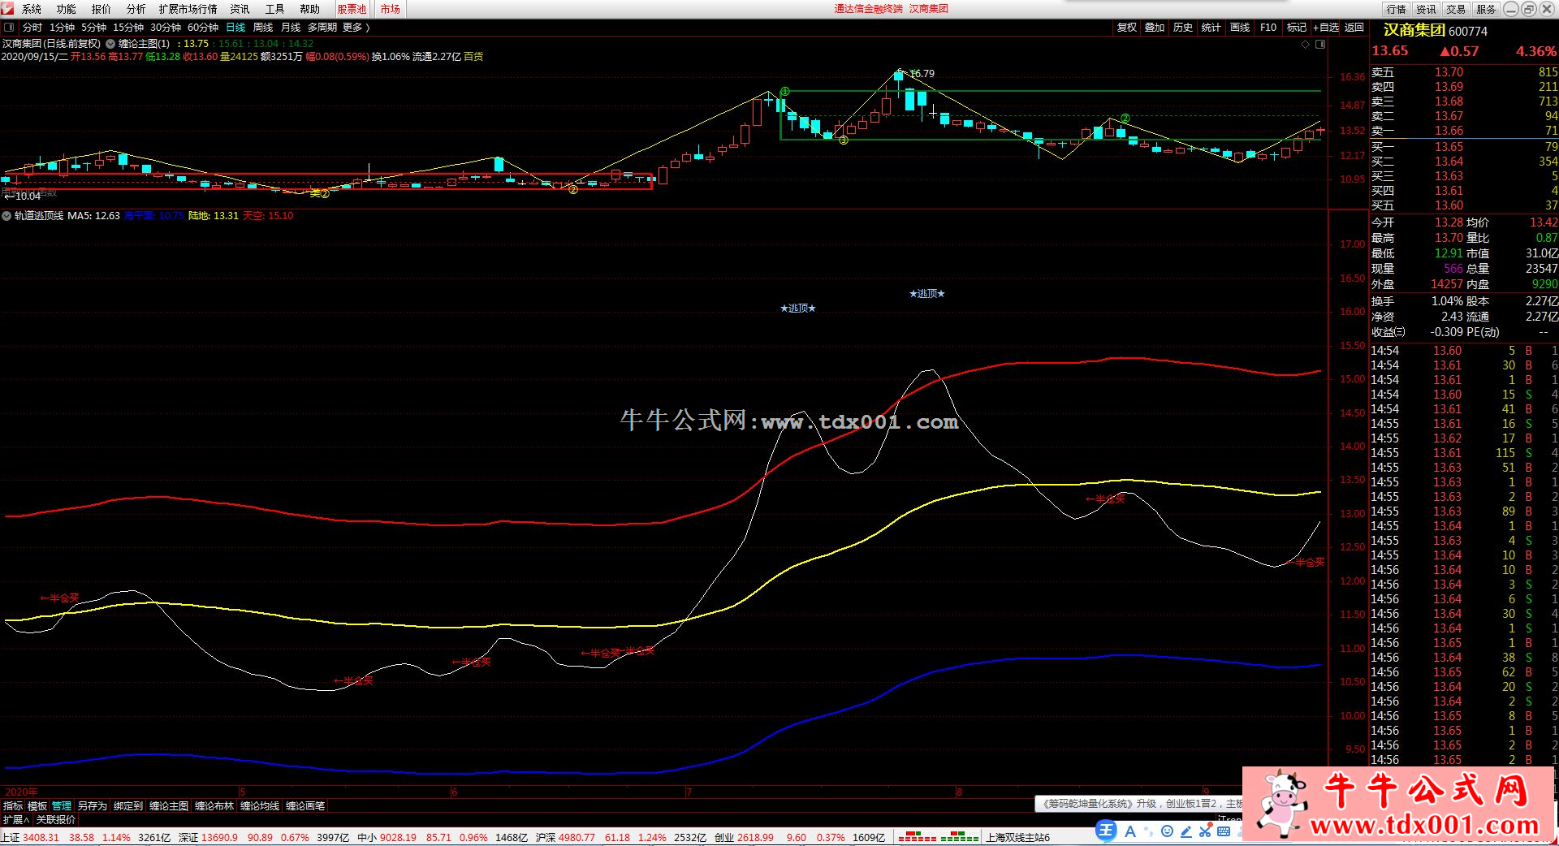Click the 市场 button
This screenshot has height=846, width=1559.
391,9
